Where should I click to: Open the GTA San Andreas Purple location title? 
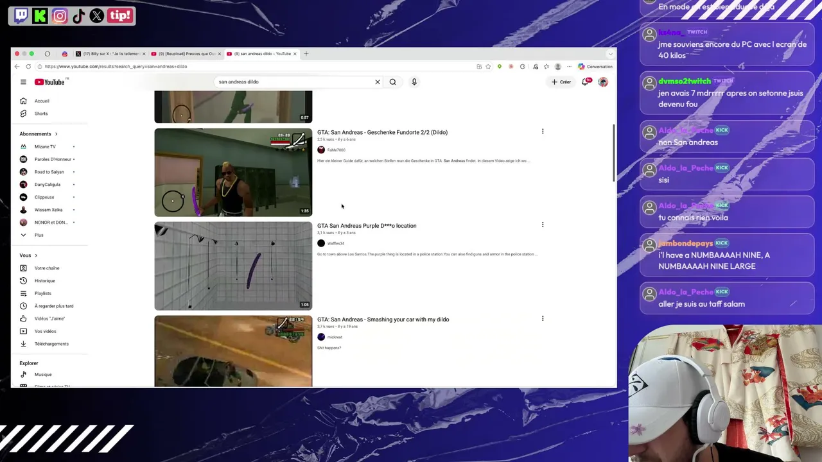tap(367, 226)
